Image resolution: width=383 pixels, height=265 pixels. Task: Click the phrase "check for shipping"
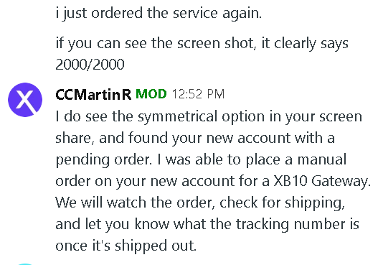(x=280, y=203)
